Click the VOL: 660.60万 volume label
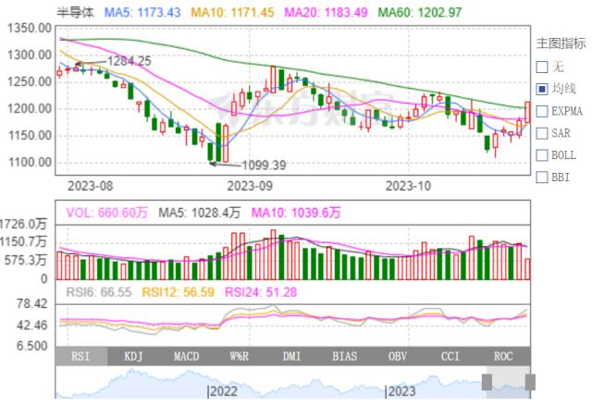Screen dimensions: 592x405 [107, 213]
